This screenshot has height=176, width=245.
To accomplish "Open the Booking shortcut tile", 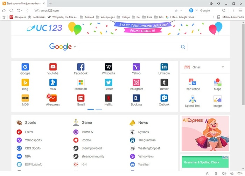I will coord(136,100).
